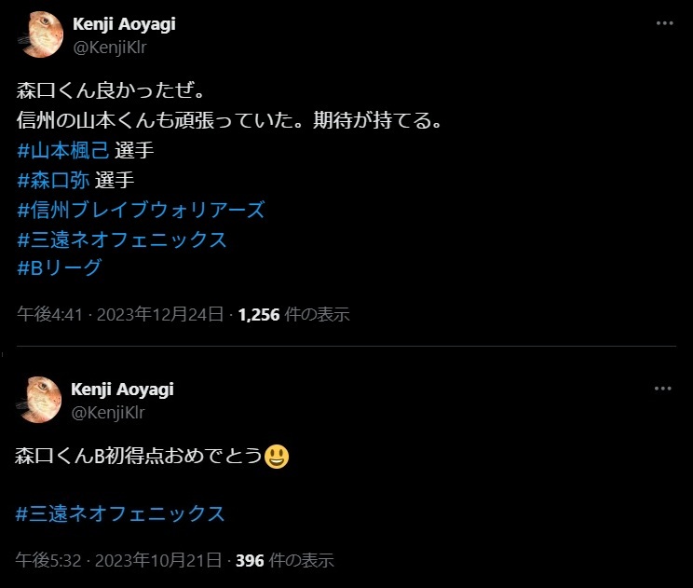Click the 1,256 件の表示 view count
This screenshot has height=588, width=693.
click(294, 314)
